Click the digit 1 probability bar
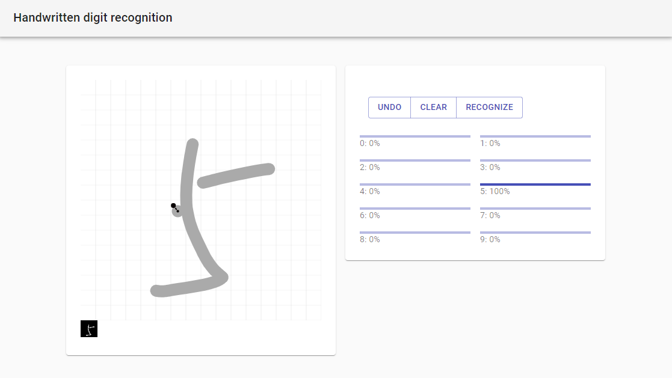Image resolution: width=672 pixels, height=378 pixels. point(535,136)
